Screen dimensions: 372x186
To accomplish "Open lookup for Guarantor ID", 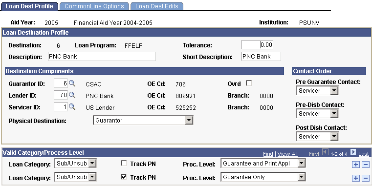I will pyautogui.click(x=72, y=83).
